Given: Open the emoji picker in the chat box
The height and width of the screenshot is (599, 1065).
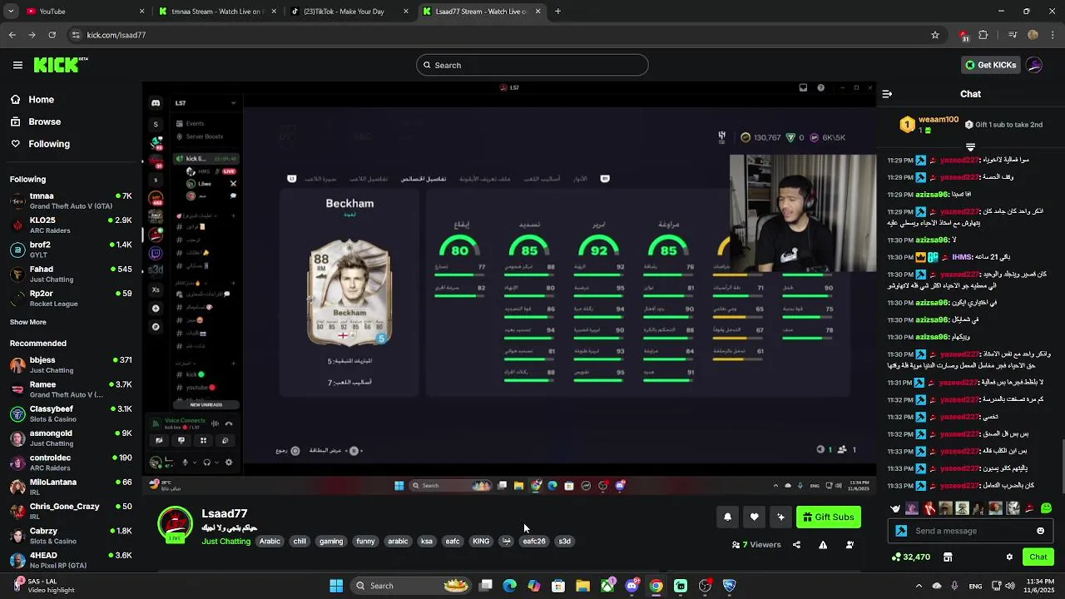Looking at the screenshot, I should (x=1040, y=531).
